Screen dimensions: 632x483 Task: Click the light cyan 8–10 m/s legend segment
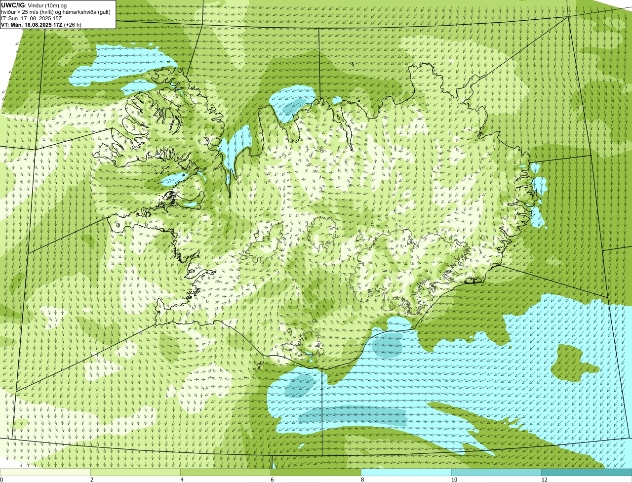coord(406,472)
